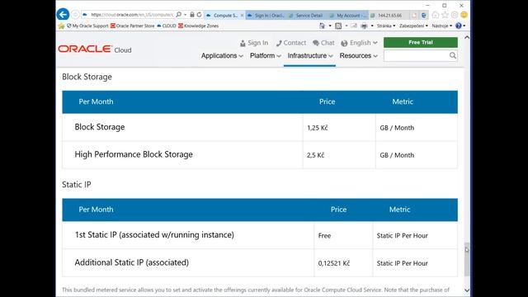Click the command bar home icon
Screen dimensions: 528x297
(323, 26)
